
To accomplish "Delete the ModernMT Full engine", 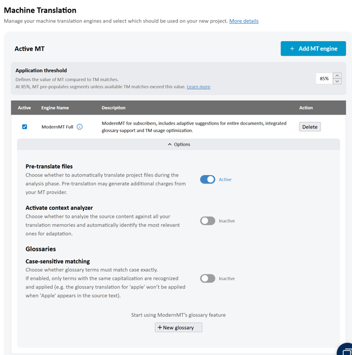I will (x=309, y=127).
